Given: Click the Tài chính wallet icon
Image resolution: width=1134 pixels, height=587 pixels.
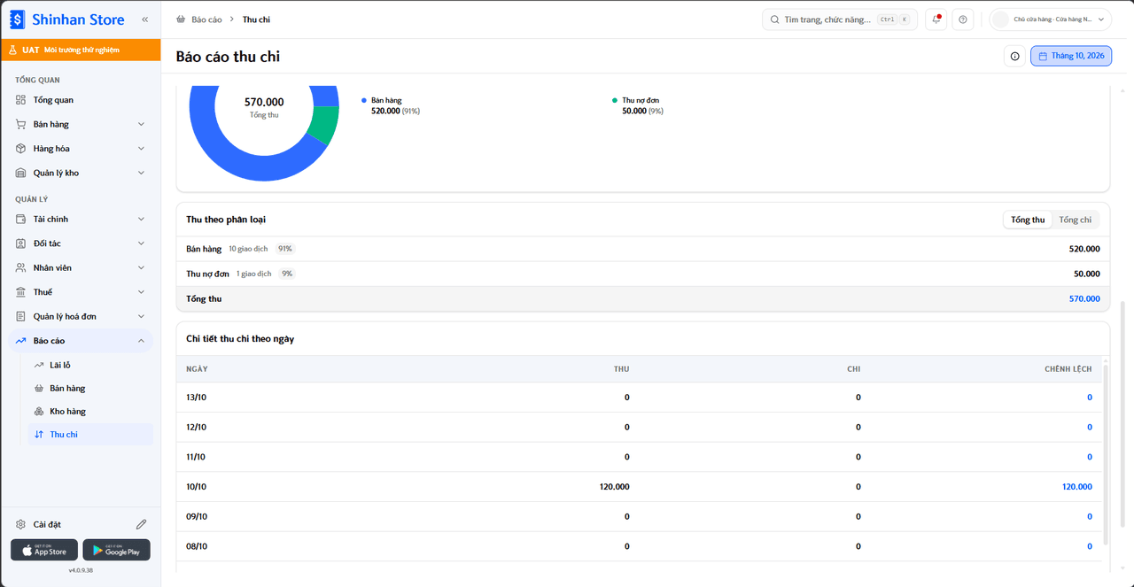Looking at the screenshot, I should click(x=21, y=219).
